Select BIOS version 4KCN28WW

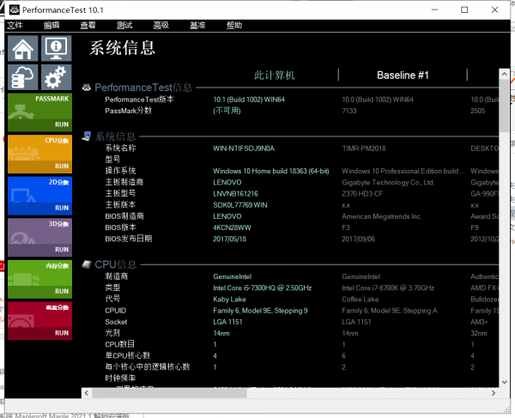pyautogui.click(x=232, y=227)
